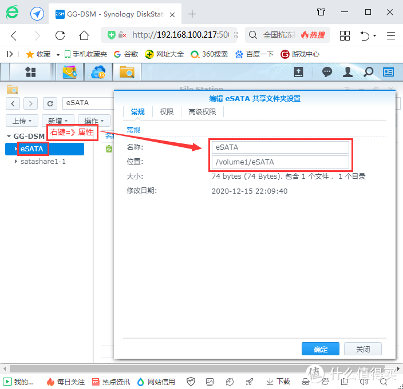Click the File Station back arrow button
This screenshot has height=389, width=403.
click(x=13, y=103)
